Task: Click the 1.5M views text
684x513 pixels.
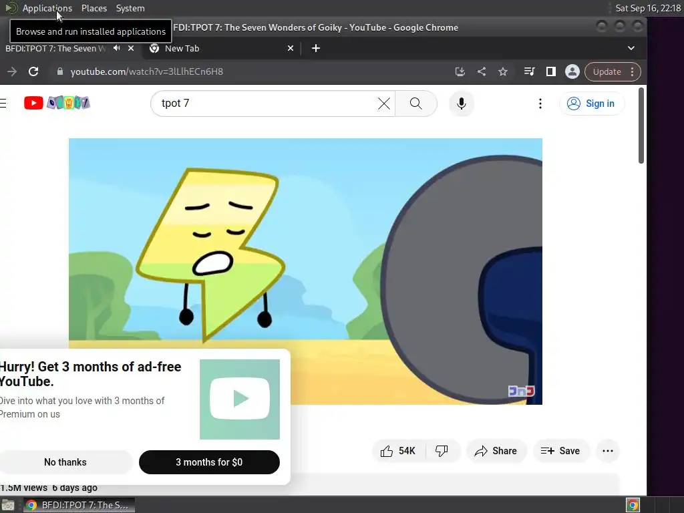Action: [x=24, y=488]
